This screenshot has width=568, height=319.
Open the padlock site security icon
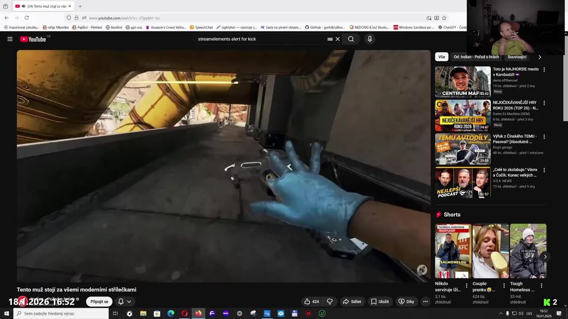76,18
